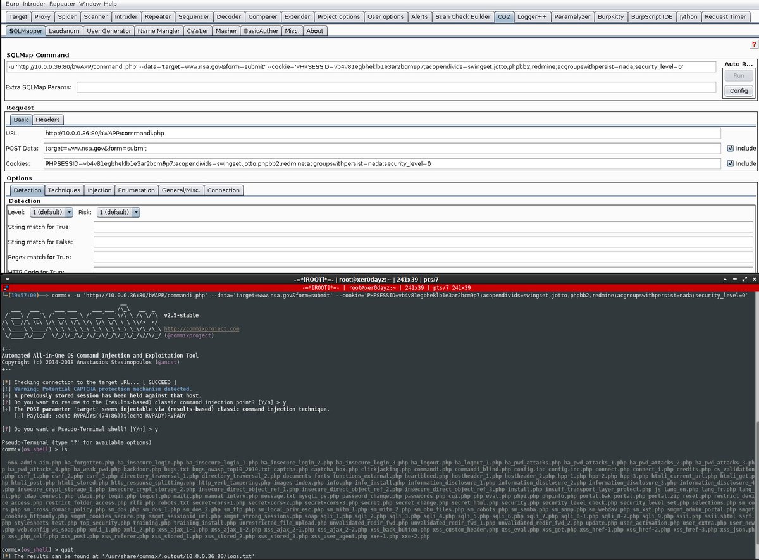Switch to the Basic request tab
Screen dimensions: 759x560
21,120
